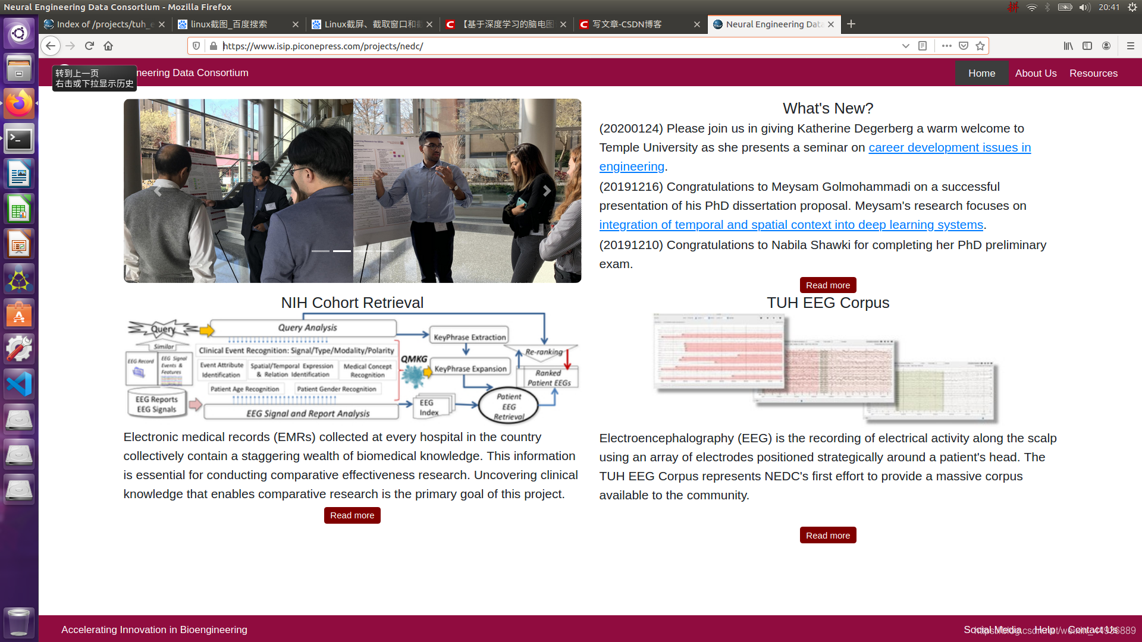Viewport: 1142px width, 642px height.
Task: Open the Firefox hamburger menu
Action: pos(1130,46)
